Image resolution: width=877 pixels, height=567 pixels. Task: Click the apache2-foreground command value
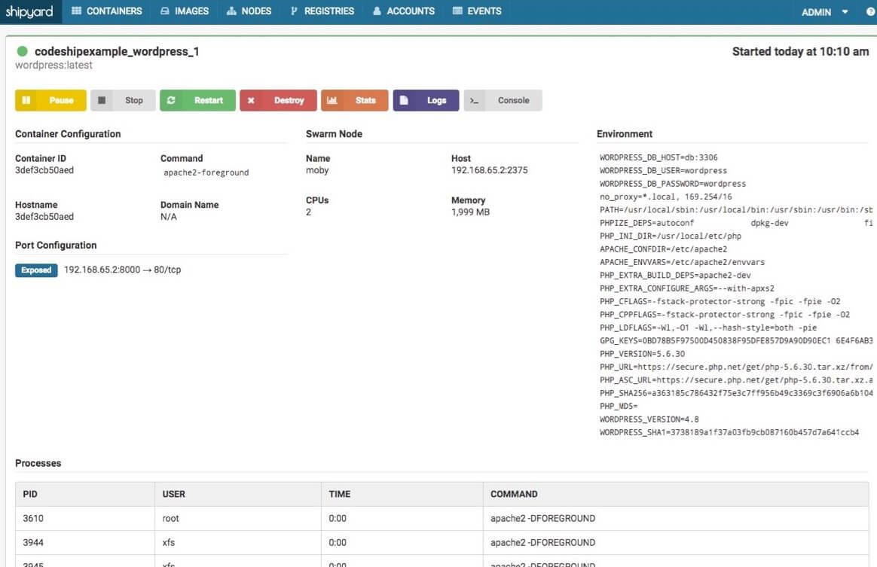point(206,172)
